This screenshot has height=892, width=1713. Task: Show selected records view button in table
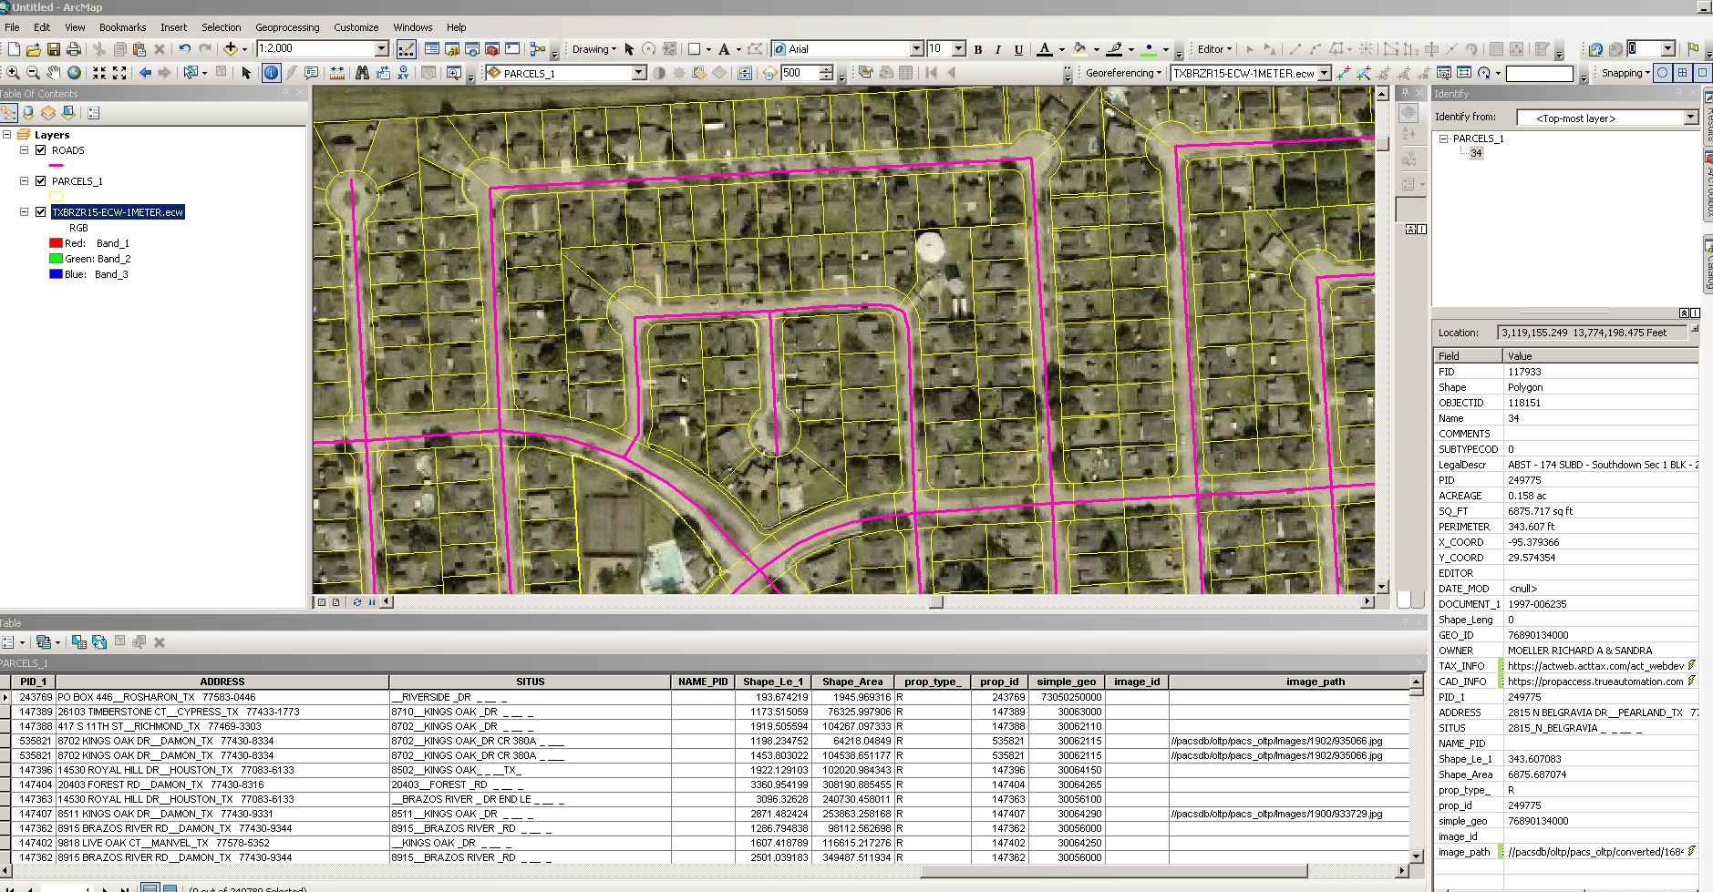point(170,888)
